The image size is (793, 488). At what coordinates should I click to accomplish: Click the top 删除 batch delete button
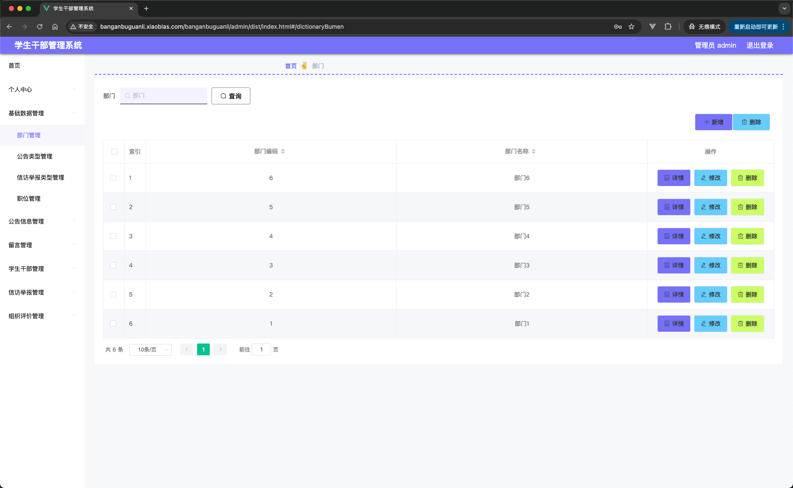[x=751, y=122]
